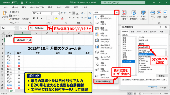The image size is (170, 95).
Task: Select Long Date format from list
Action: [105, 46]
